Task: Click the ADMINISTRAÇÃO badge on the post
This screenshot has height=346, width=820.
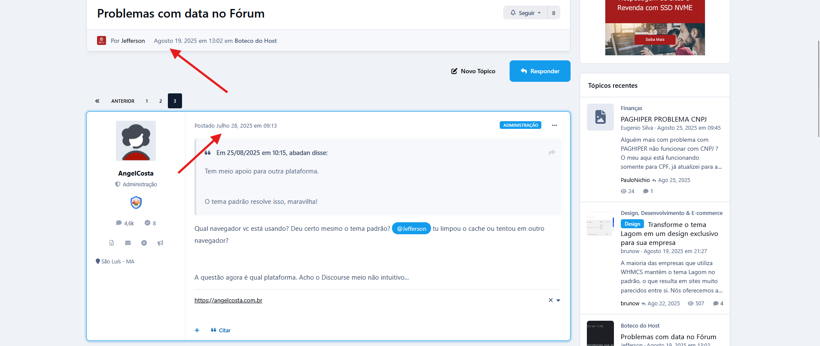Action: (520, 125)
